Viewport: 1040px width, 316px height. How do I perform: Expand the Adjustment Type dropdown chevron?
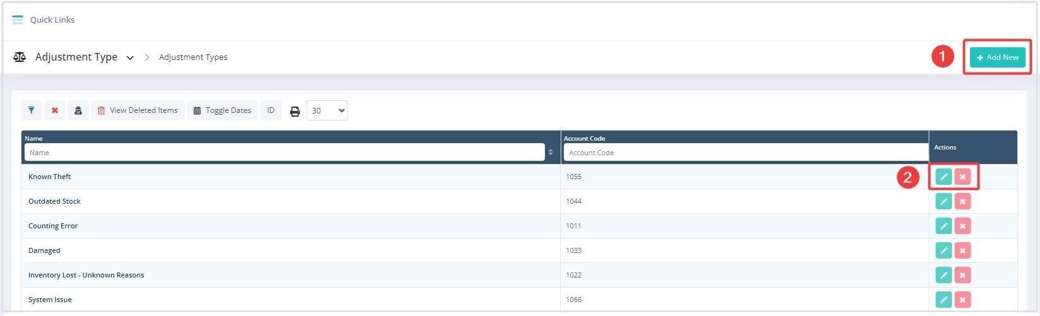(130, 57)
